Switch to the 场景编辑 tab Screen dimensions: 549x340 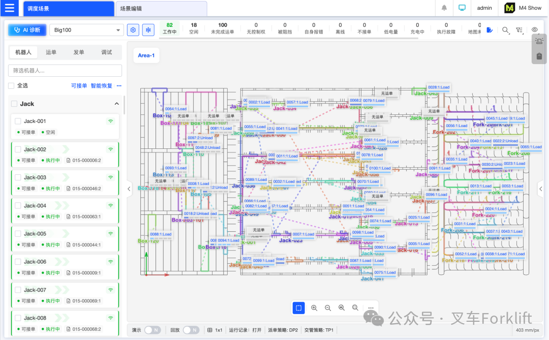pos(131,9)
